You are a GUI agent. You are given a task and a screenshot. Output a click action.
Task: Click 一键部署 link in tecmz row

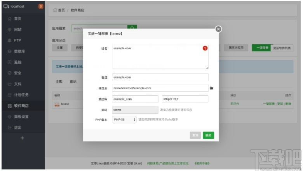pyautogui.click(x=269, y=104)
